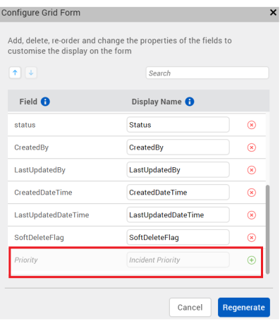This screenshot has height=321, width=280.
Task: Edit the SoftDeleteFlag display name box
Action: 178,237
